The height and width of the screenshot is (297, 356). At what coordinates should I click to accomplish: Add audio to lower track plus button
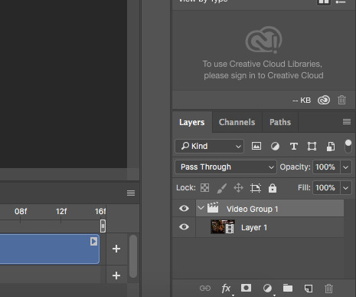(x=116, y=276)
